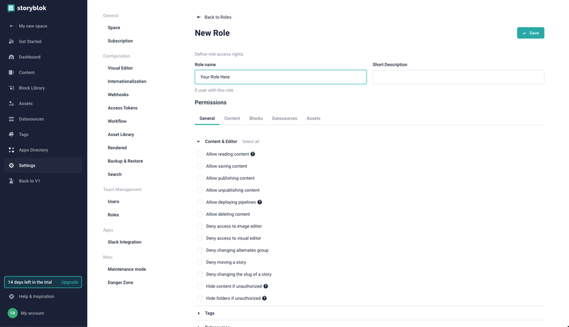The height and width of the screenshot is (327, 569).
Task: Tick Deny access to visual editor
Action: (200, 238)
